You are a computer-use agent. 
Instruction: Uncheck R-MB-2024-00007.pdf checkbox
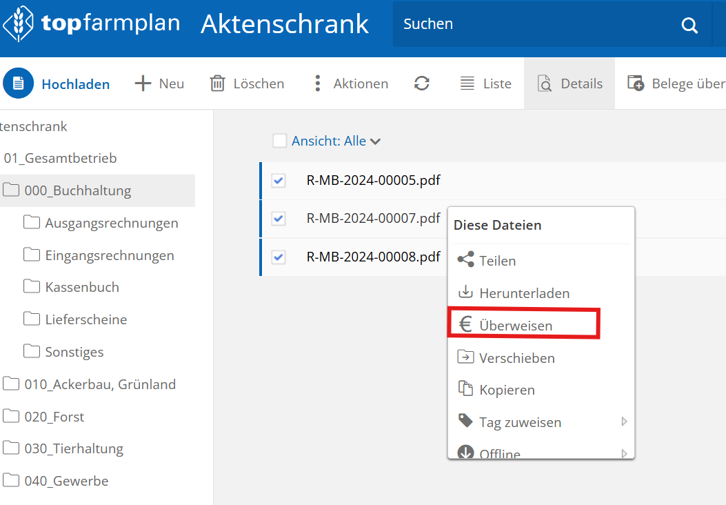(279, 219)
